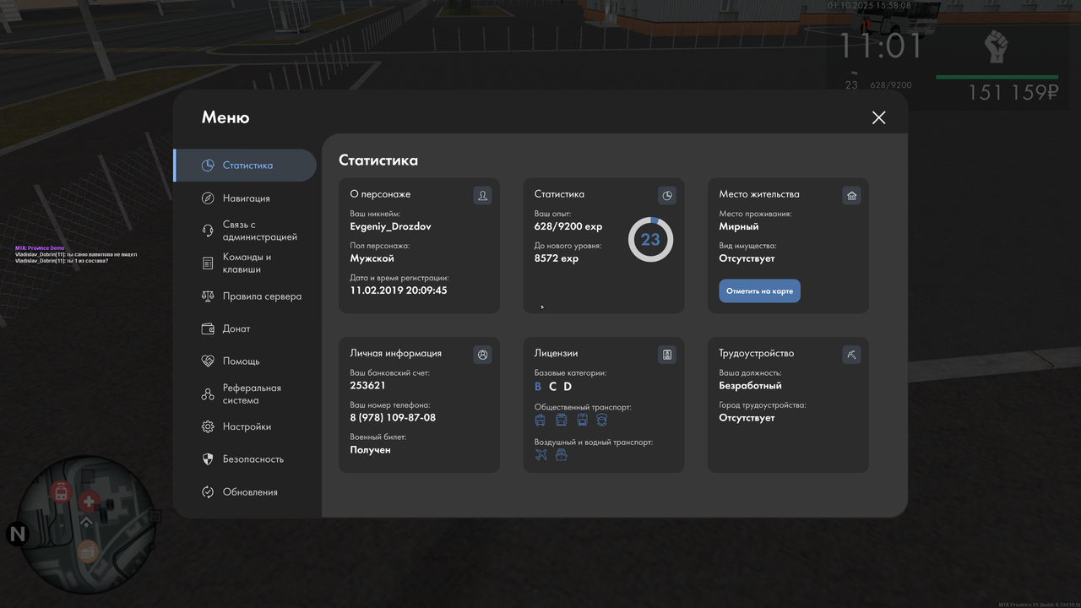Click the ship license icon
This screenshot has width=1081, height=608.
click(x=561, y=455)
